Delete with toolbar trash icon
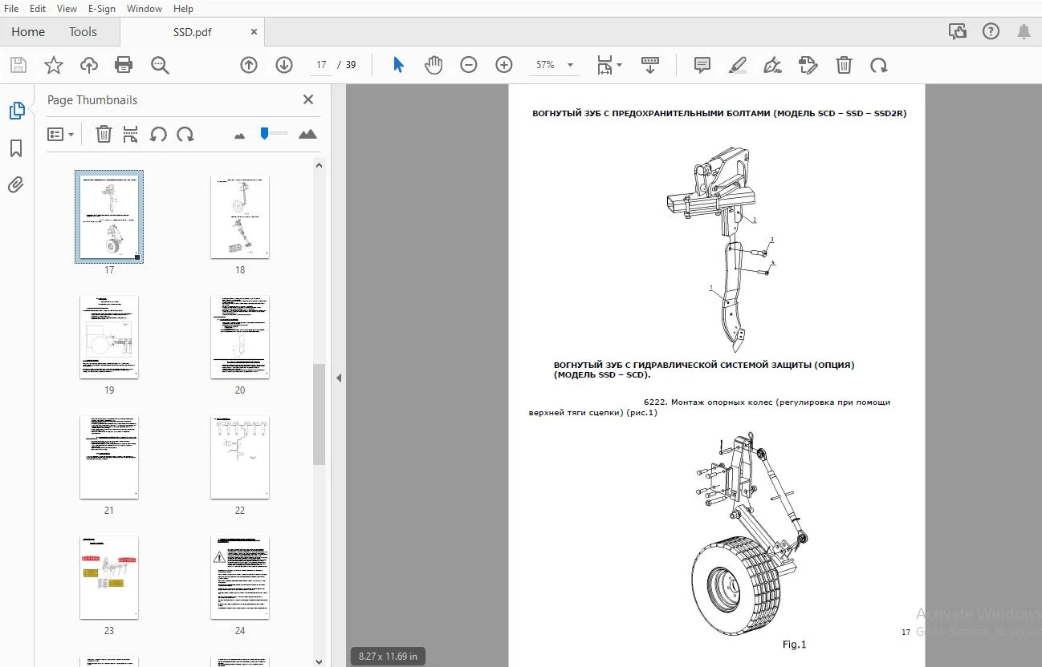The image size is (1042, 667). 844,65
